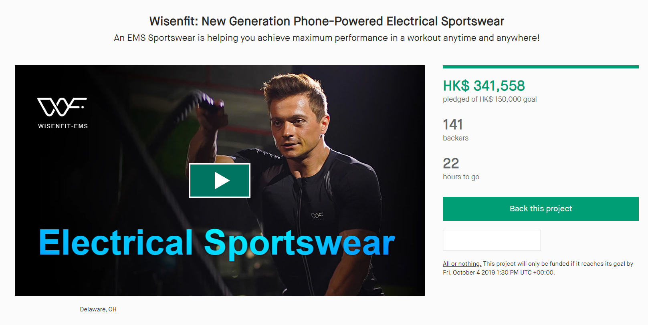
Task: Click the HK$ 341,558 pledged amount
Action: click(x=484, y=86)
